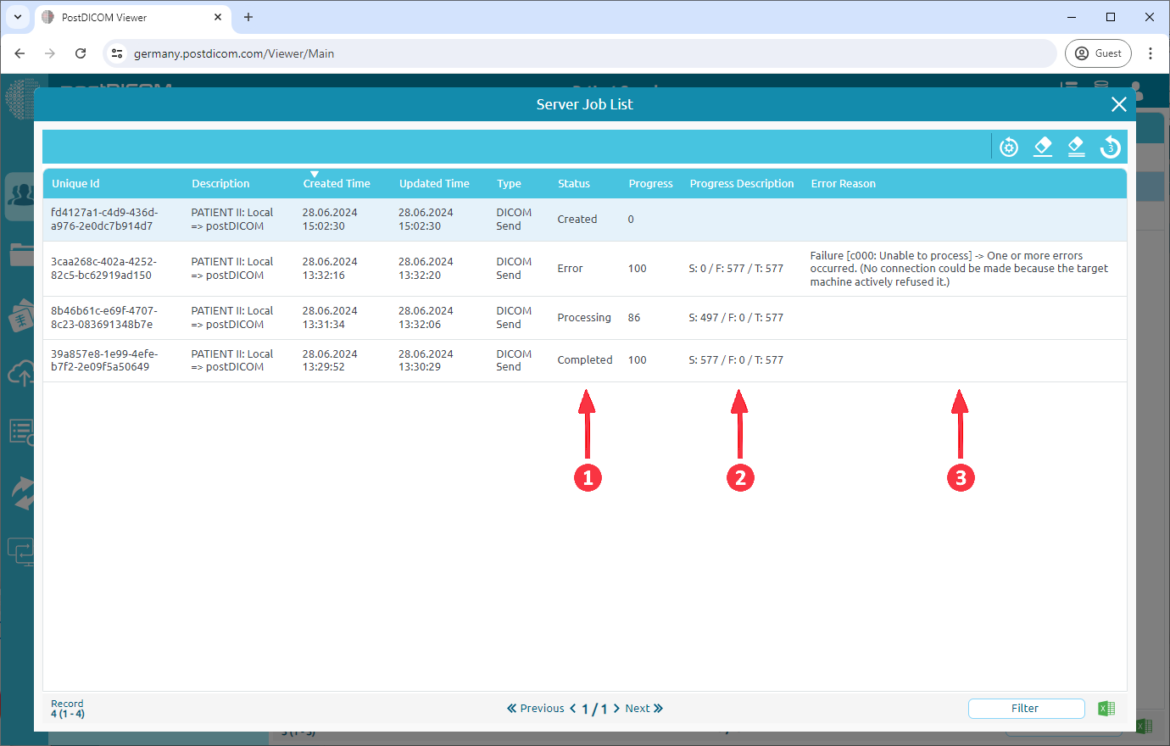Select the restart job icon in the toolbar
Viewport: 1170px width, 746px height.
point(1008,147)
